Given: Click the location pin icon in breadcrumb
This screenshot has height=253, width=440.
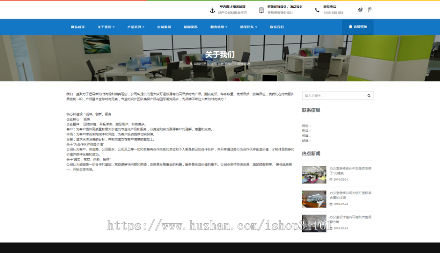Looking at the screenshot, I should pyautogui.click(x=191, y=64).
